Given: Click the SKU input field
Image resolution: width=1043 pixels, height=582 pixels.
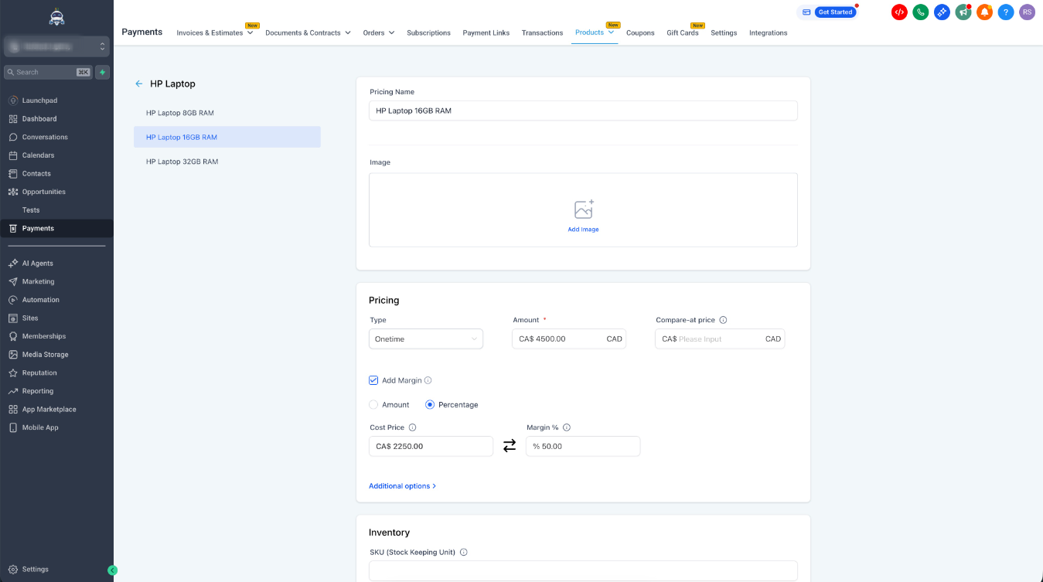Looking at the screenshot, I should 583,570.
